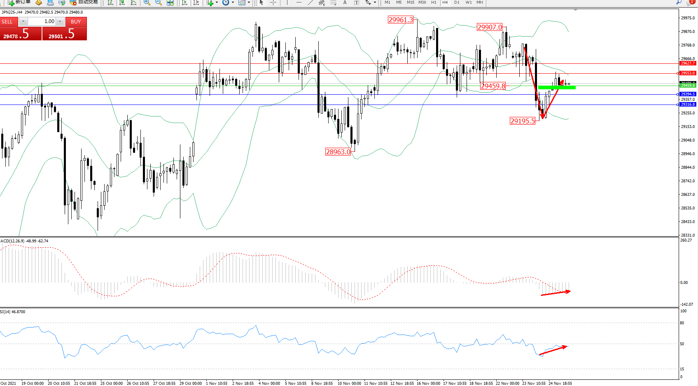
Task: Click the zoom out magnifier icon
Action: [158, 2]
